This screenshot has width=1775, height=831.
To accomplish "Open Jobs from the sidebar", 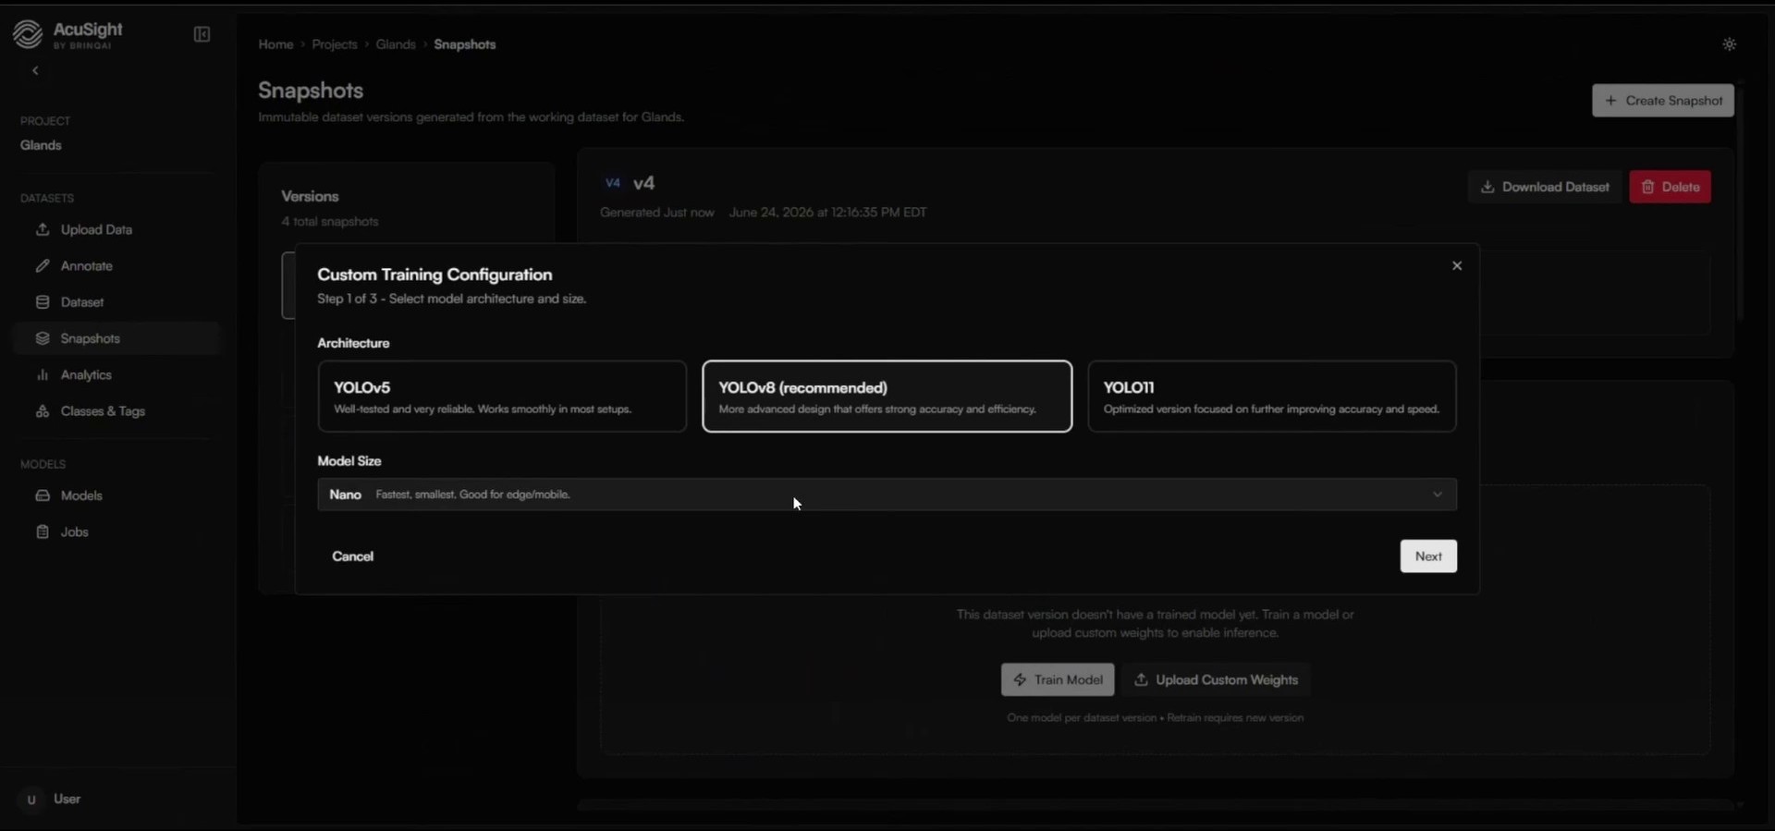I will click(x=116, y=532).
